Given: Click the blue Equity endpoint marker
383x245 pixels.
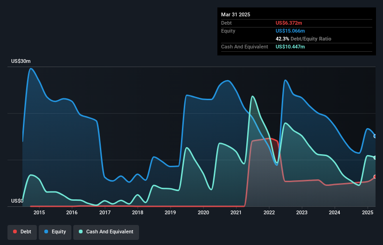Looking at the screenshot, I should point(375,136).
